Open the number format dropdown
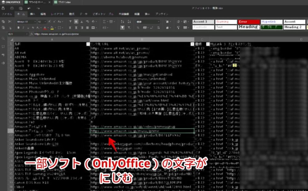This screenshot has width=308, height=191. click(148, 22)
